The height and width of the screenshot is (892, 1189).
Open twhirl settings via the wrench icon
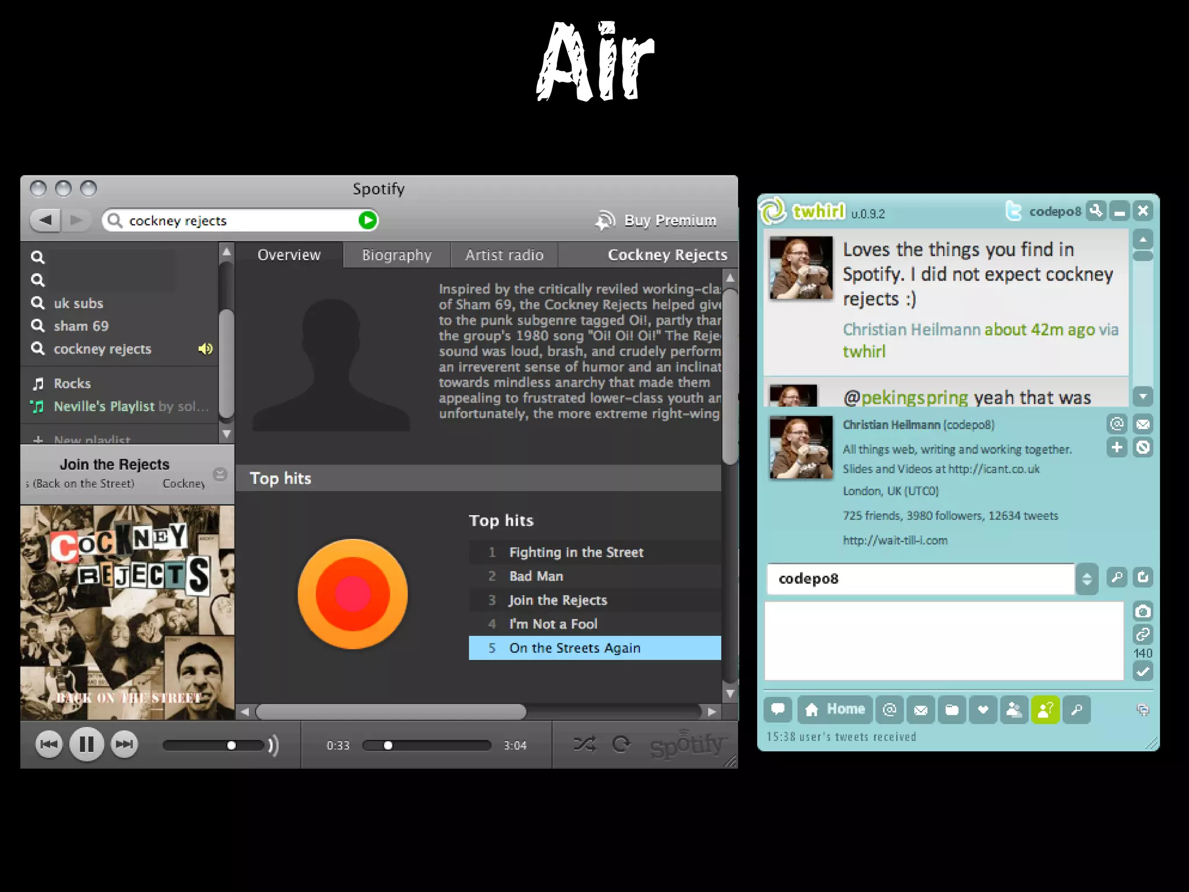pos(1096,211)
